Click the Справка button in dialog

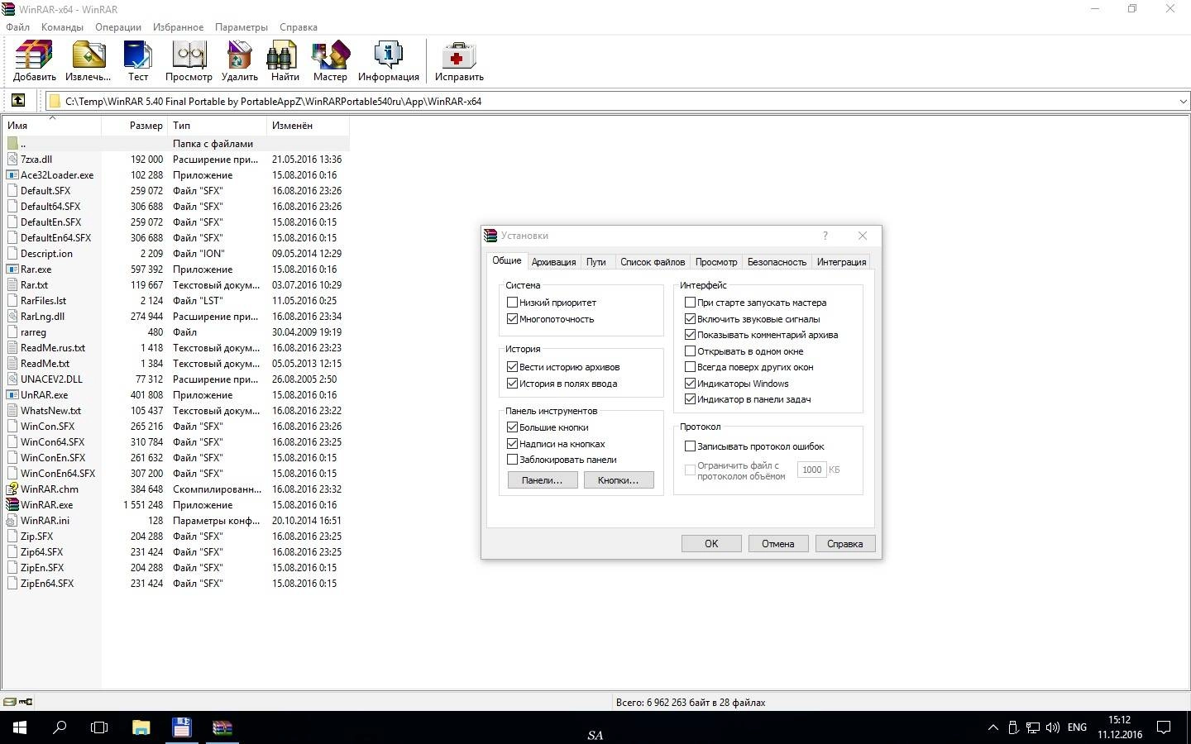pyautogui.click(x=845, y=544)
